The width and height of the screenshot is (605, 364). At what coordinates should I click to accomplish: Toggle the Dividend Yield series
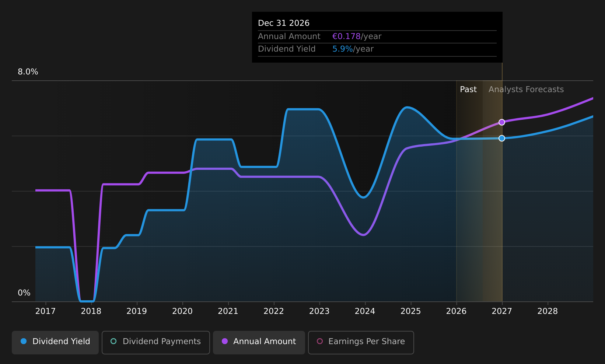[55, 342]
